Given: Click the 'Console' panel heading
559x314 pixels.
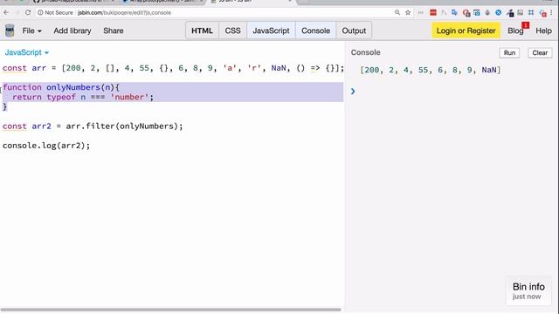Looking at the screenshot, I should (x=365, y=52).
